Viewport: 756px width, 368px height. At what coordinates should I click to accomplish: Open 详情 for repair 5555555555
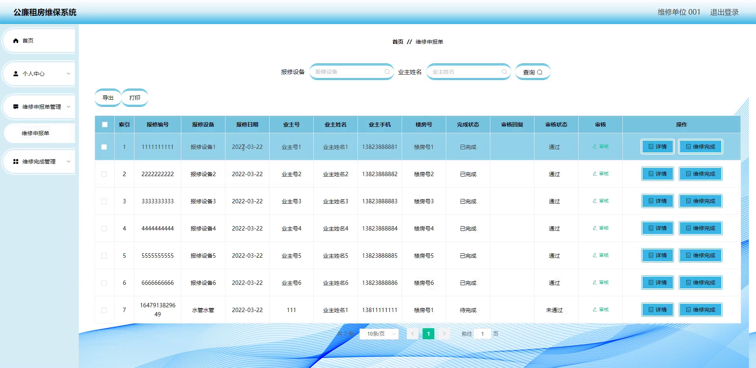[x=657, y=255]
